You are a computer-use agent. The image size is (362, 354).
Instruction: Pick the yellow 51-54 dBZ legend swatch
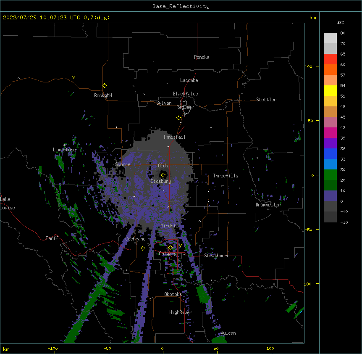click(x=330, y=90)
